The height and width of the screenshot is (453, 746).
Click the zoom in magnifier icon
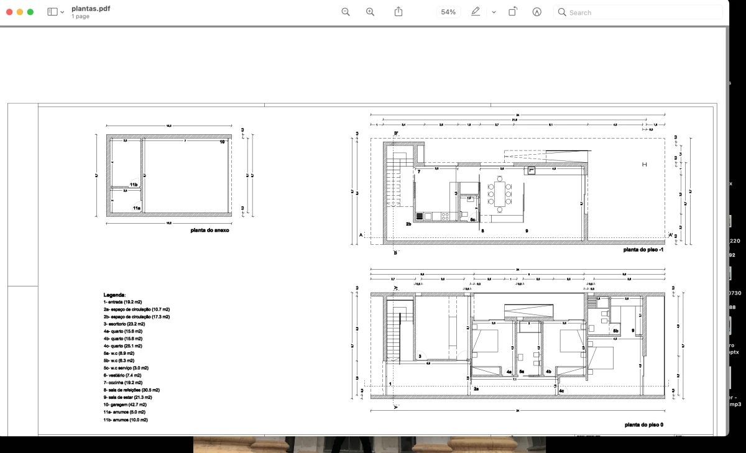click(x=371, y=12)
